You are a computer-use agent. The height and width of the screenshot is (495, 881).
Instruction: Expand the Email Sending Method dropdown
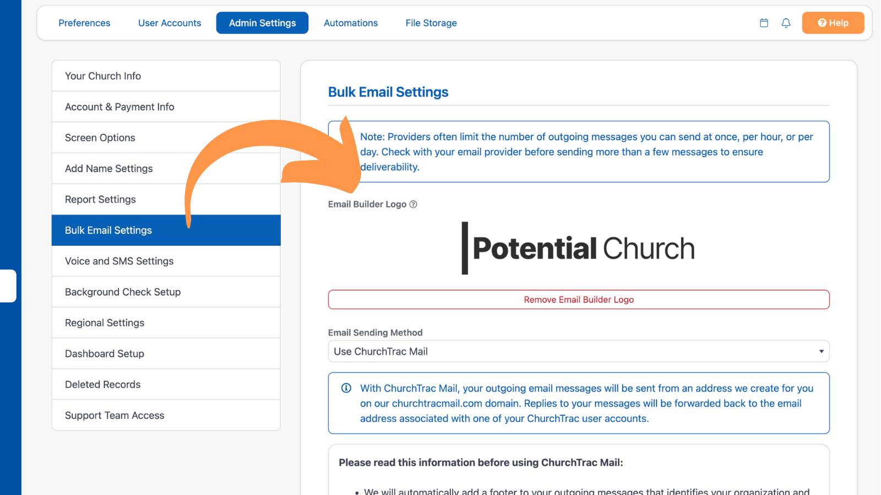pyautogui.click(x=579, y=351)
